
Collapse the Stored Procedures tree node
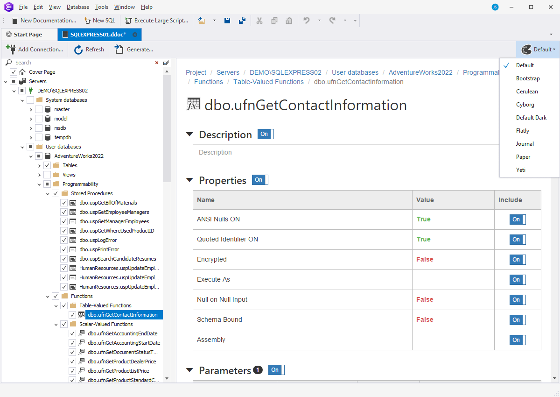[x=48, y=193]
